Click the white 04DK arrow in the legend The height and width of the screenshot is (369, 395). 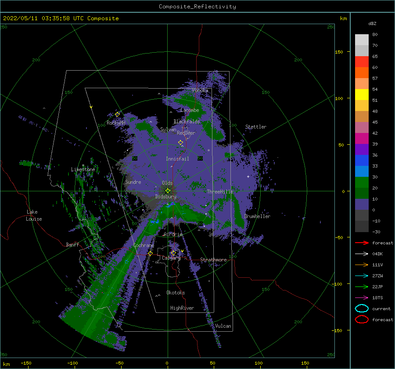coord(362,254)
